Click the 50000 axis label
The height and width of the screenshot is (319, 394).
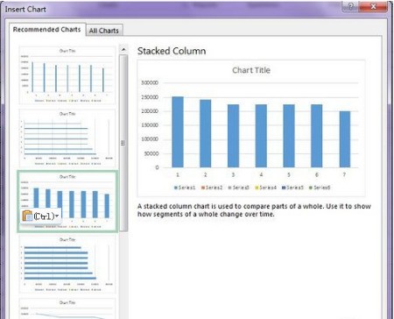151,153
